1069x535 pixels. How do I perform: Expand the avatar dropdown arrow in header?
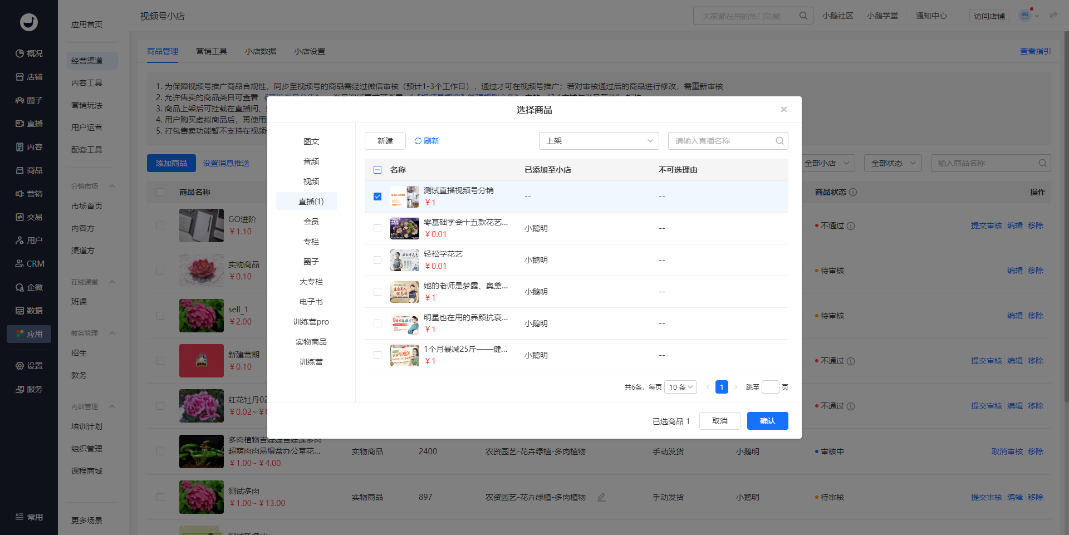click(1037, 16)
